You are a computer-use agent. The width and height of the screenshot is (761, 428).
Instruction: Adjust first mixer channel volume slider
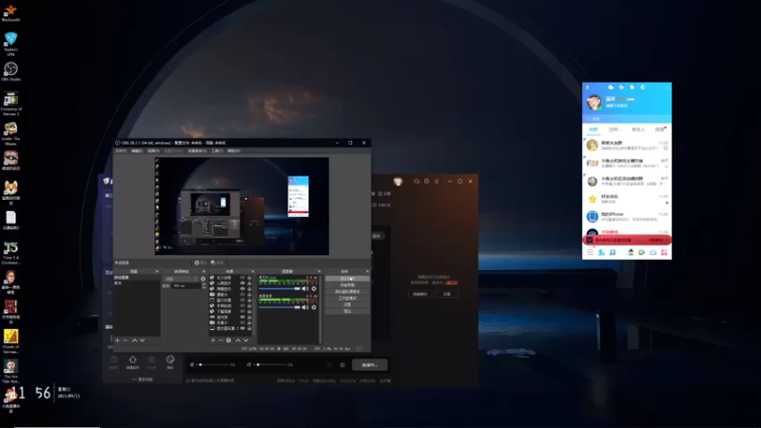[280, 289]
